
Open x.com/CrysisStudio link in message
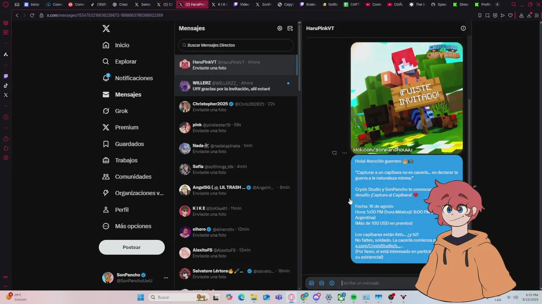[x=379, y=246]
